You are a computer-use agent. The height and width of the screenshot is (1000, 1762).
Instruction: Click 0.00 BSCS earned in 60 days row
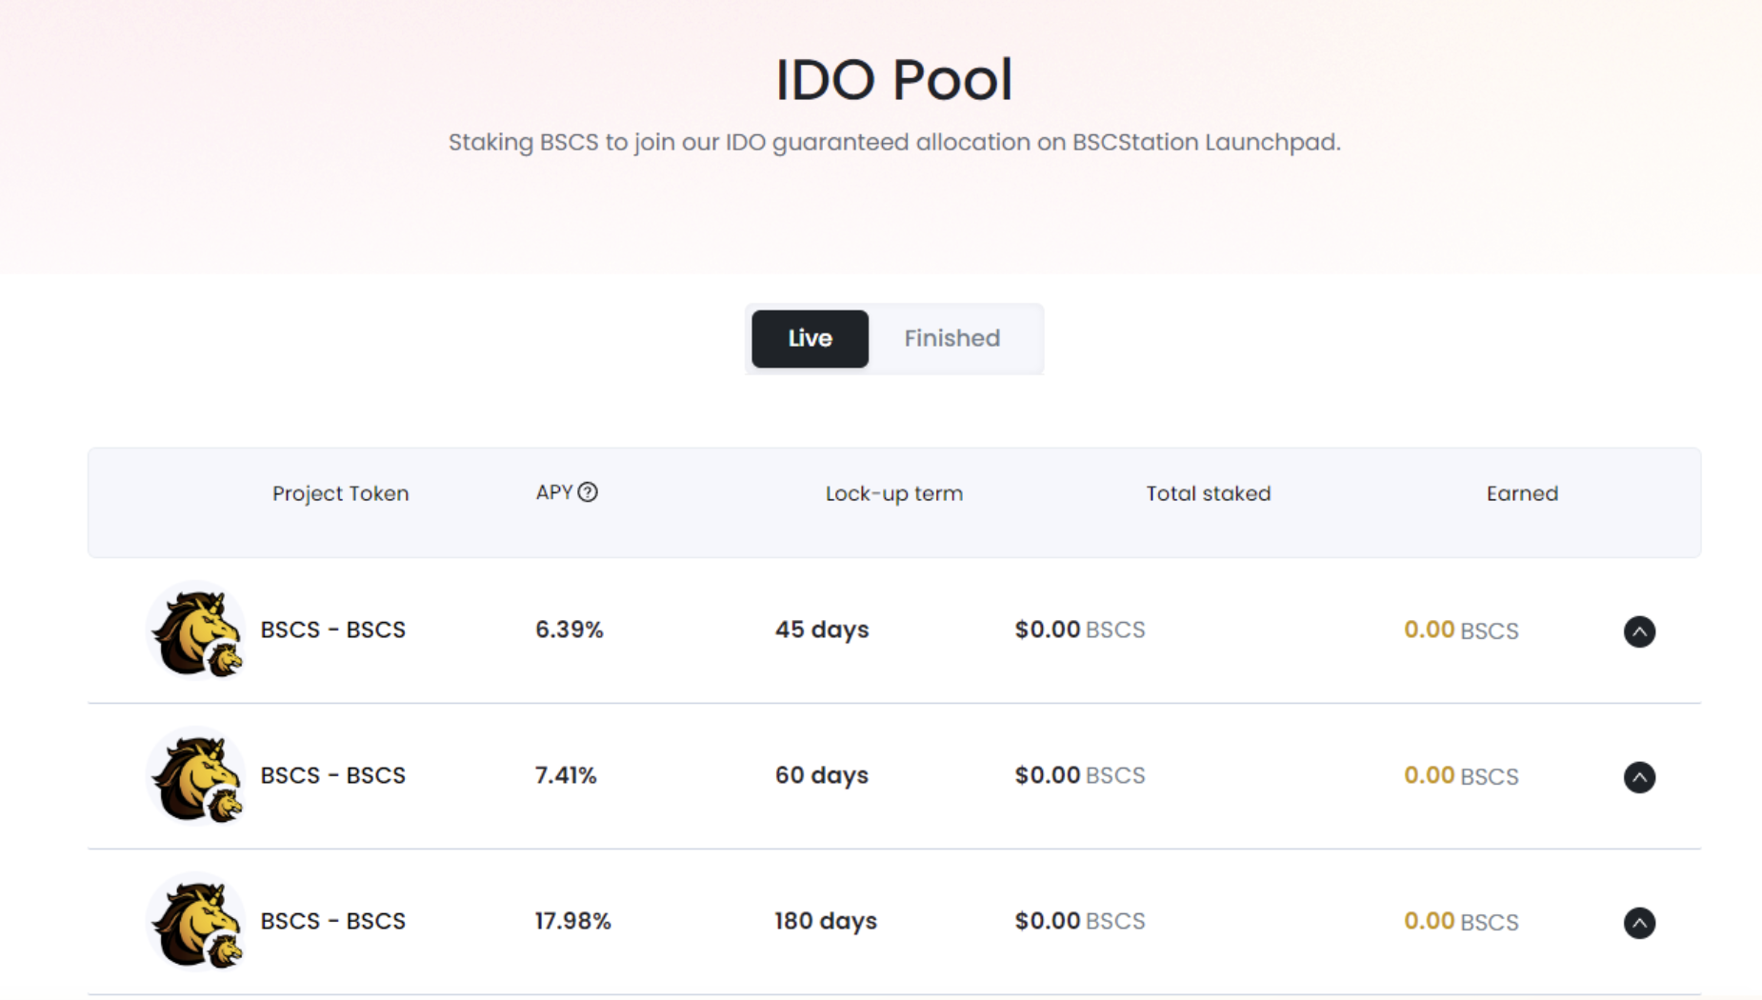(x=1461, y=776)
